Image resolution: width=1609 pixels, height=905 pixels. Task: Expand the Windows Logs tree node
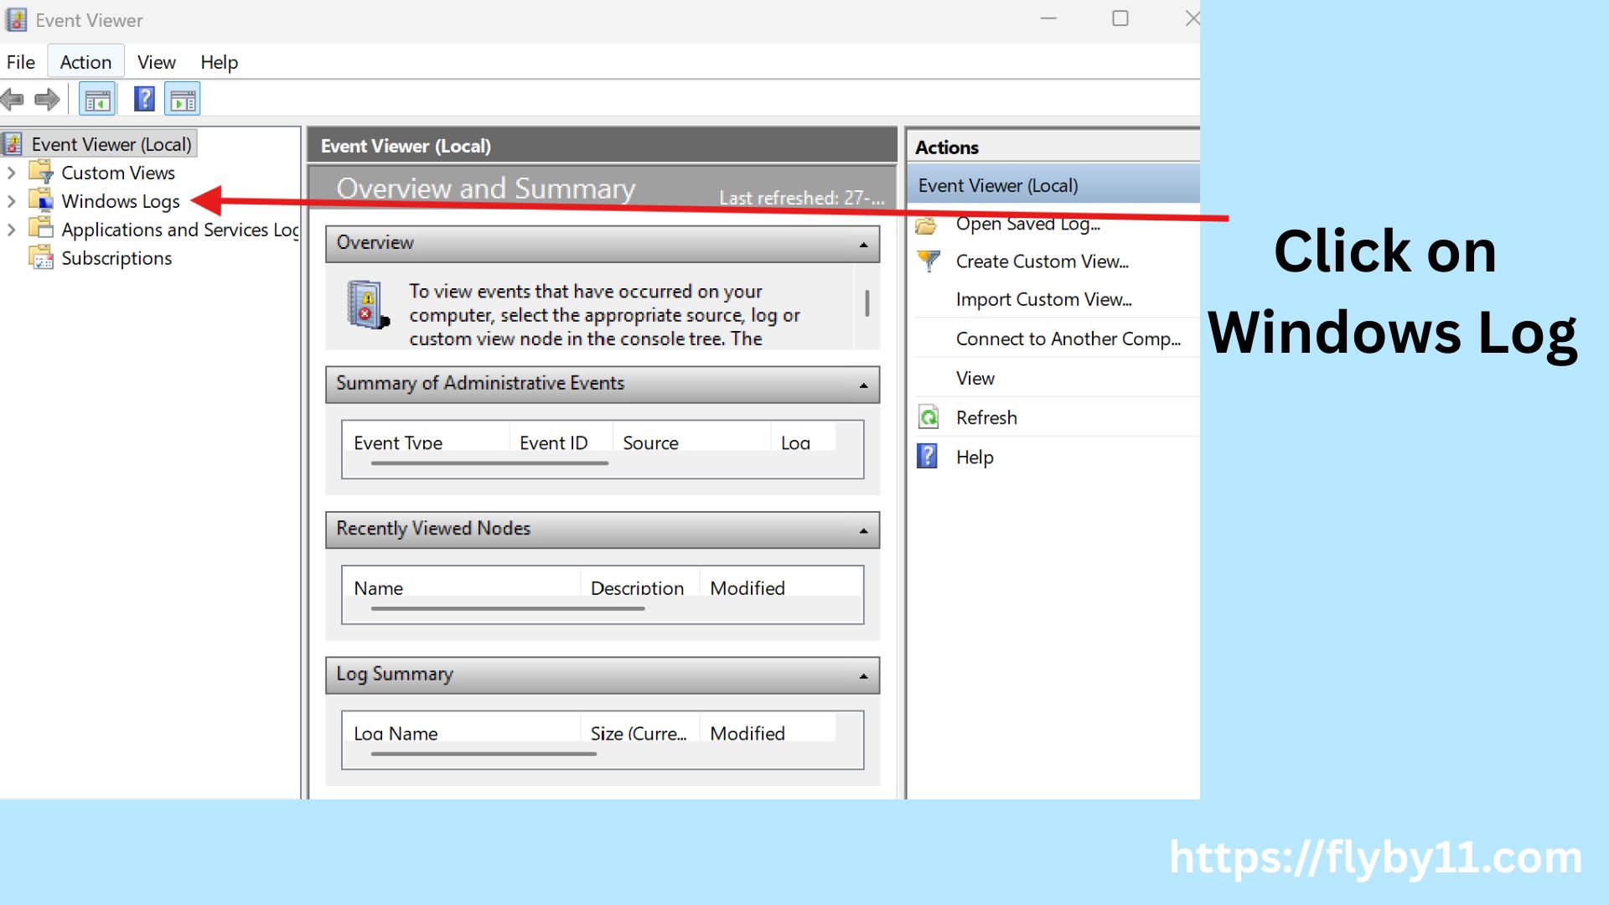(12, 201)
